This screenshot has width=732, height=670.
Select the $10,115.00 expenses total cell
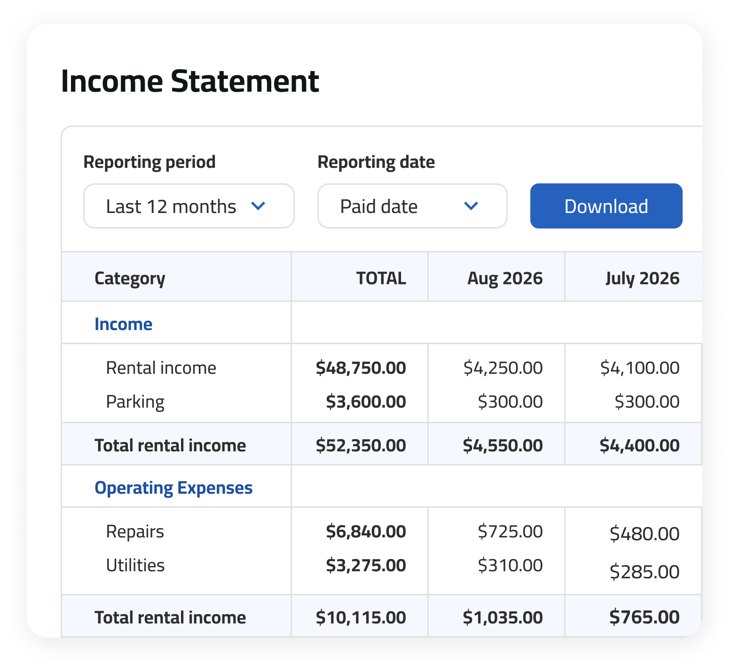[361, 617]
